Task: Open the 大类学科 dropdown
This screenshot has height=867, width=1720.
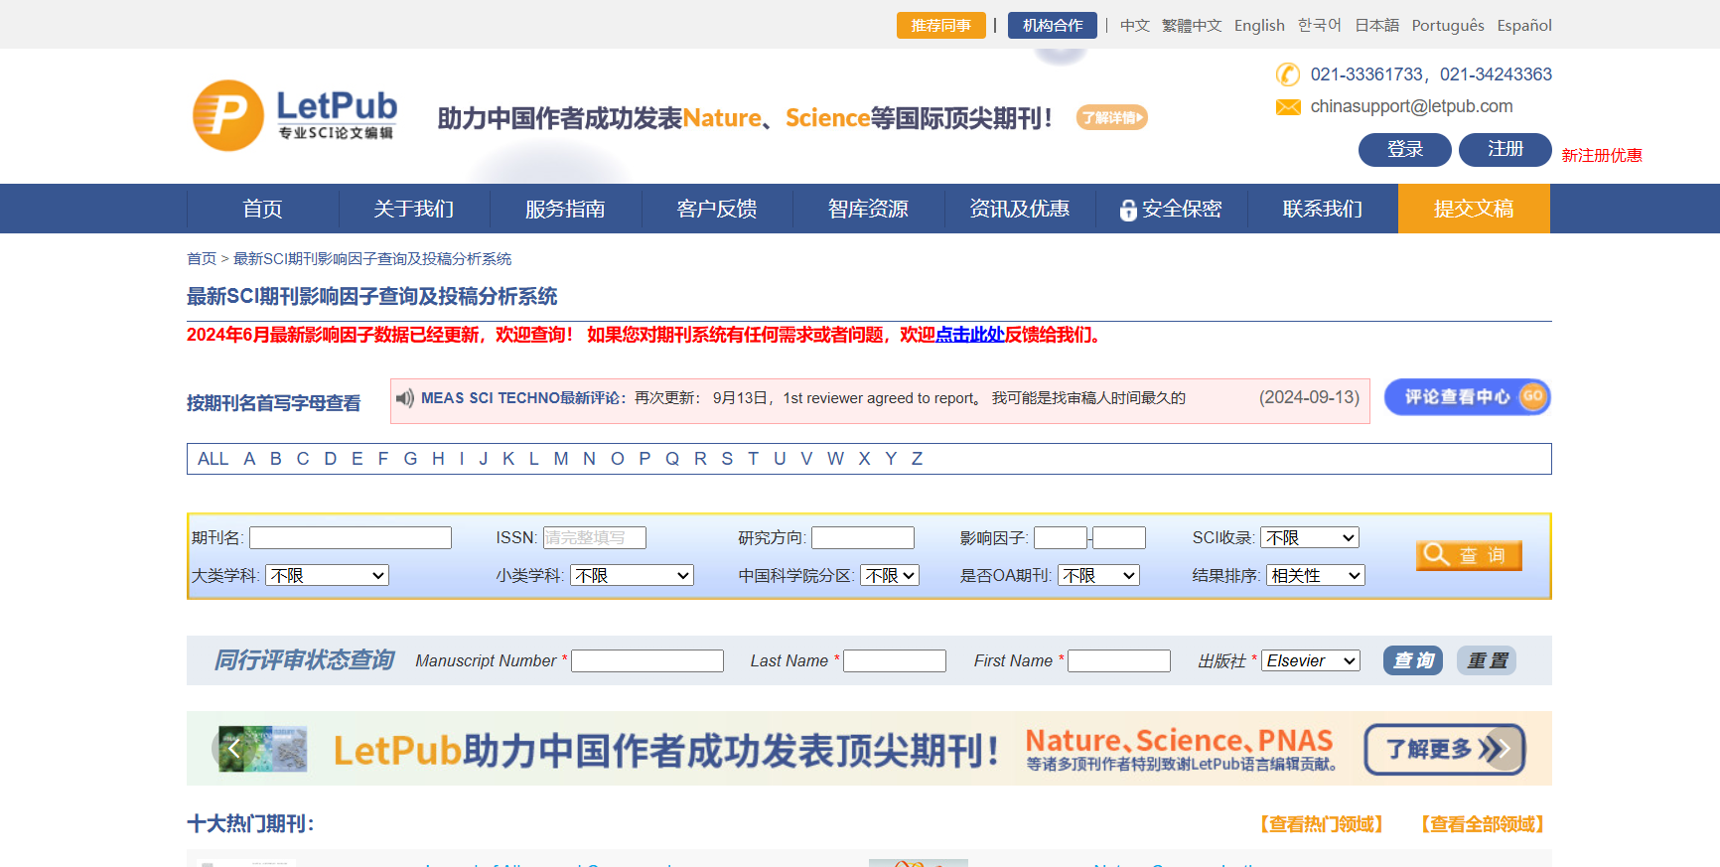Action: pyautogui.click(x=327, y=575)
